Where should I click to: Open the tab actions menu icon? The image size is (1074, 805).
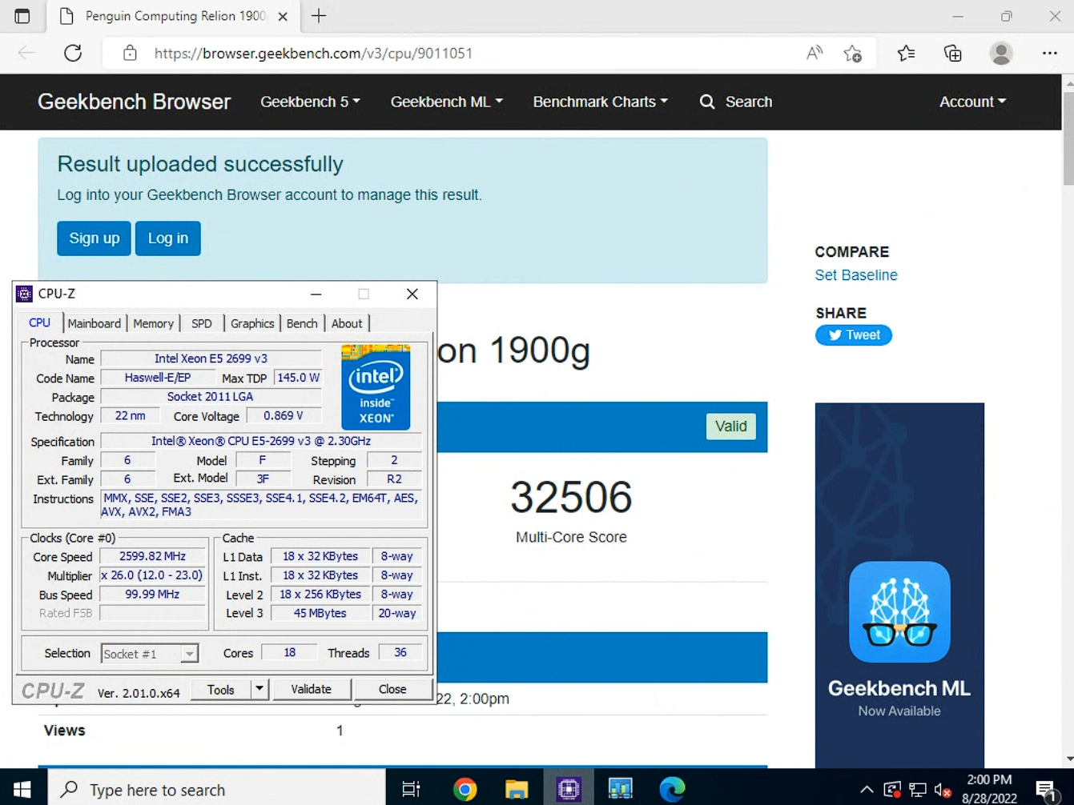point(22,16)
